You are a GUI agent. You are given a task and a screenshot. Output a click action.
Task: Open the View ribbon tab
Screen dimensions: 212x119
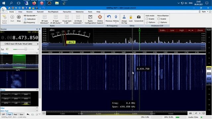coord(20,12)
